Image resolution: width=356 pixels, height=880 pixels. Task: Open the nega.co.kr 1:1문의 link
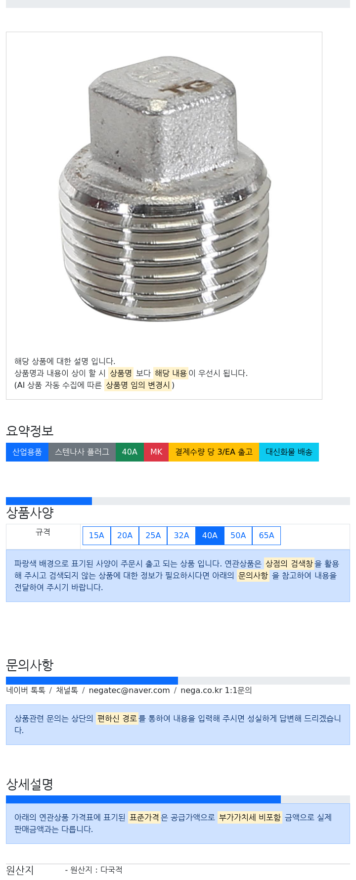coord(216,690)
